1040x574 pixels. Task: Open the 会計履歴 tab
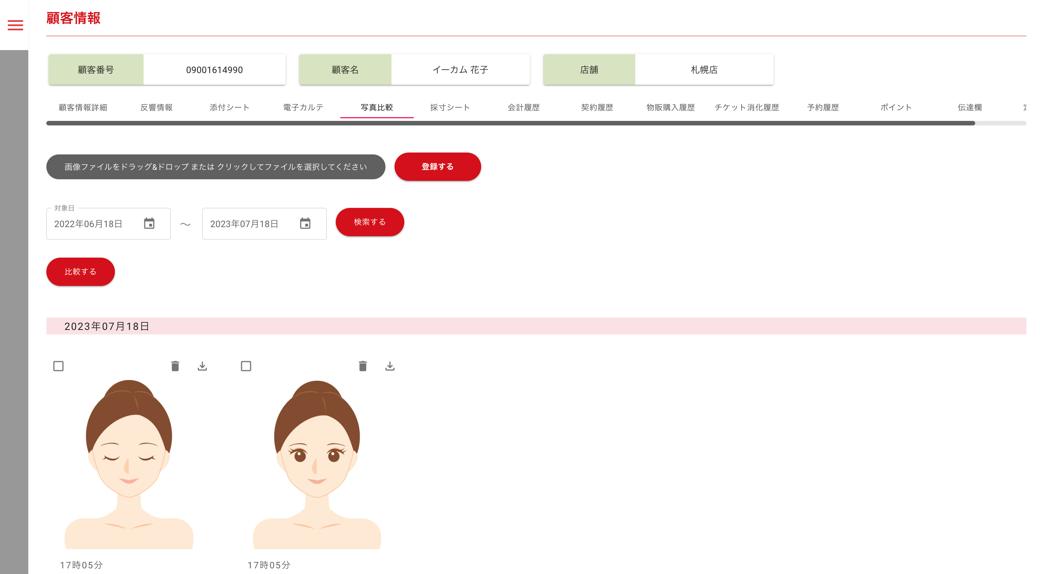click(x=524, y=107)
